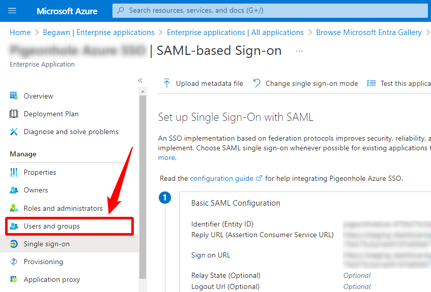Open Roles and administrators
The image size is (431, 292).
click(x=63, y=208)
